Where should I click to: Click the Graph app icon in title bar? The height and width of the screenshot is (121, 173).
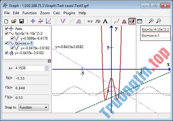[5, 5]
